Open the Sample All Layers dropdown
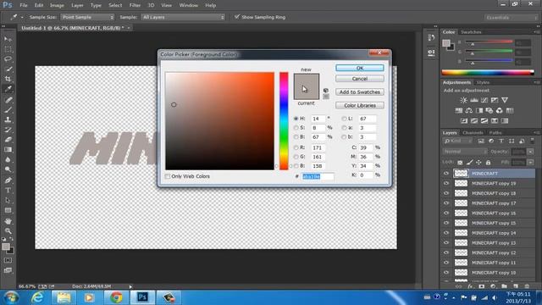542x305 pixels. coord(183,17)
